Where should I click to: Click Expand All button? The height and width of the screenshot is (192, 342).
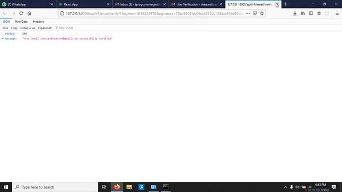(45, 28)
